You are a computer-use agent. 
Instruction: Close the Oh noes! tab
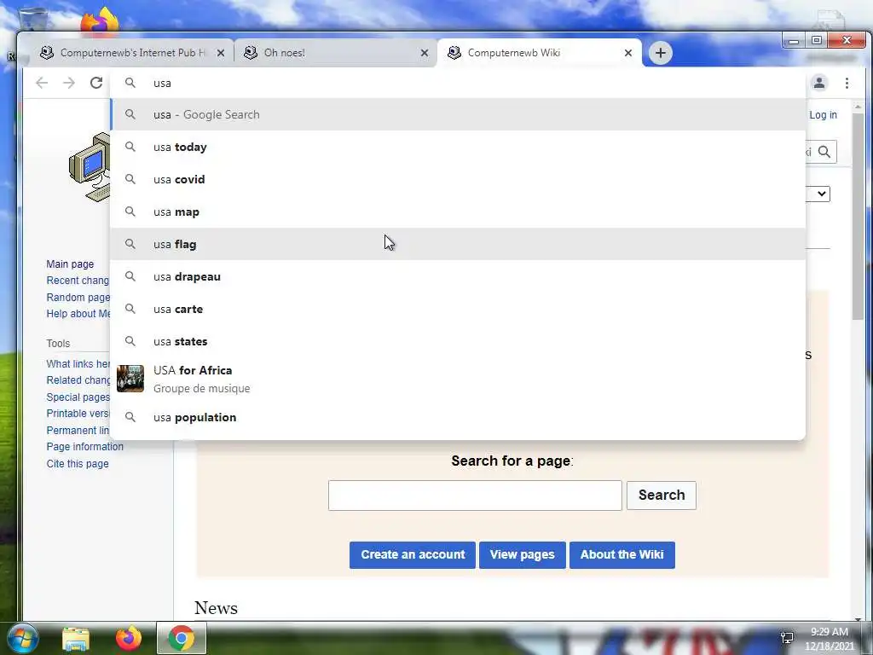pyautogui.click(x=425, y=53)
